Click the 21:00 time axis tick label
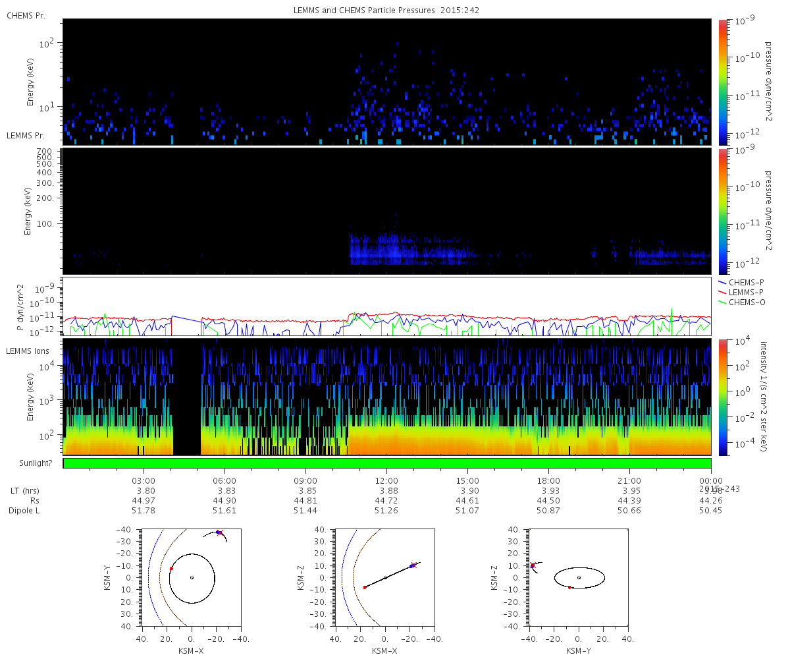 tap(630, 480)
